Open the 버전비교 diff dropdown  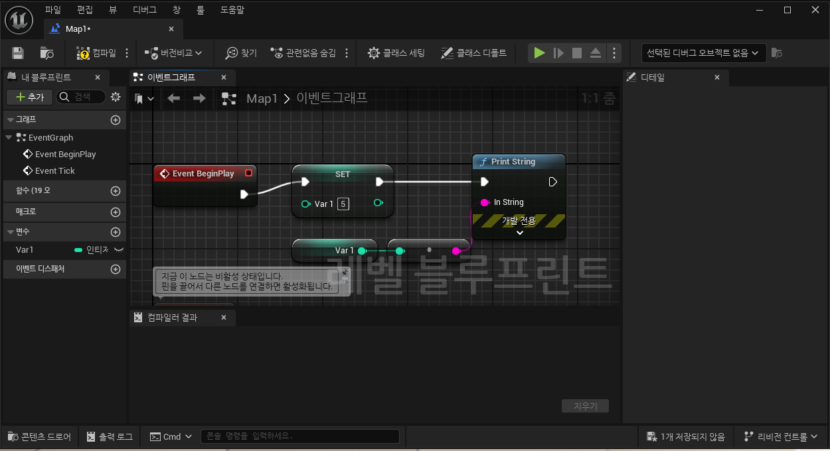[x=174, y=53]
